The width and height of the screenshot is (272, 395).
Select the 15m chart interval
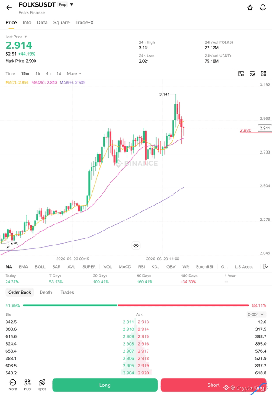(25, 73)
